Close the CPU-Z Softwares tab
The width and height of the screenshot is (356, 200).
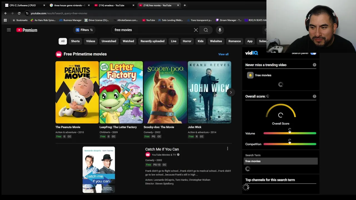[44, 5]
